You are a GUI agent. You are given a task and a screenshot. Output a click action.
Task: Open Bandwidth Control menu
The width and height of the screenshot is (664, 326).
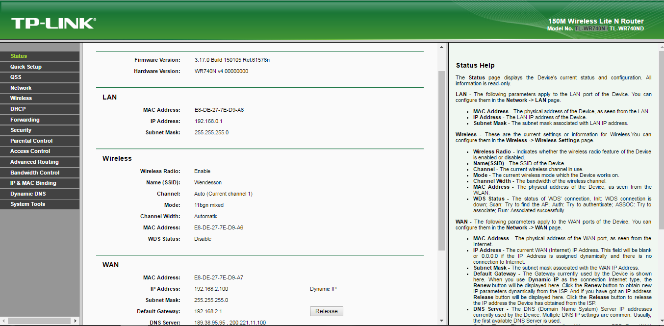39,173
